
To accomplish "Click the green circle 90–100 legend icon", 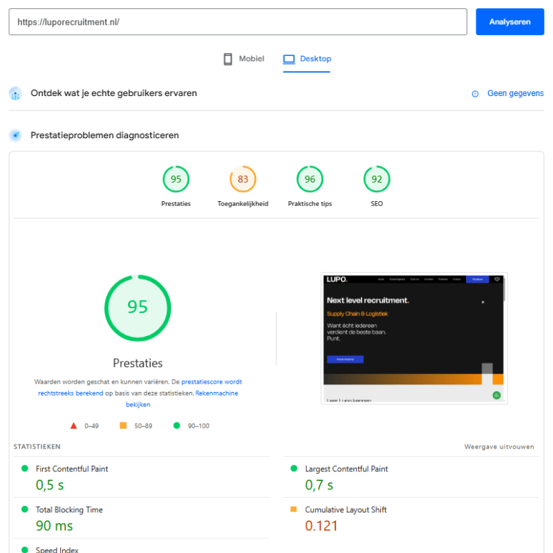I will click(x=177, y=425).
